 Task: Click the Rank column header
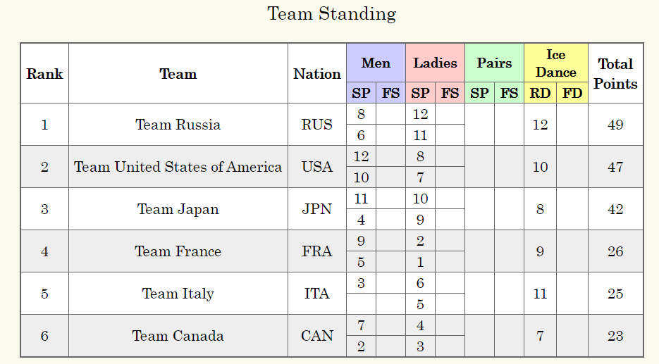click(x=44, y=74)
